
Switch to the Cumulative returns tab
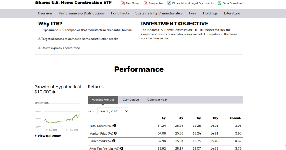(x=131, y=100)
